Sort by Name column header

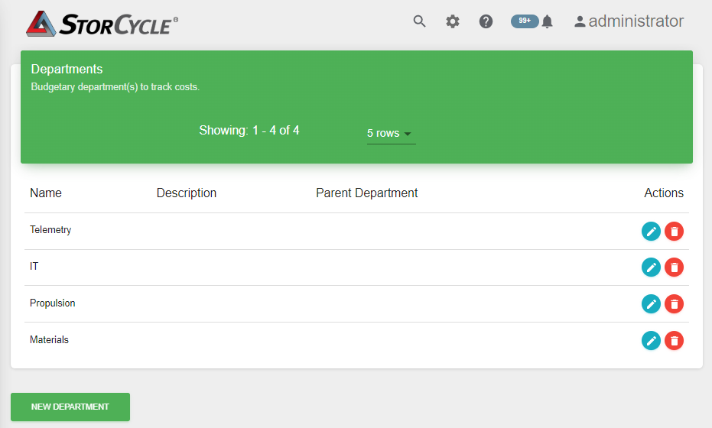[46, 193]
